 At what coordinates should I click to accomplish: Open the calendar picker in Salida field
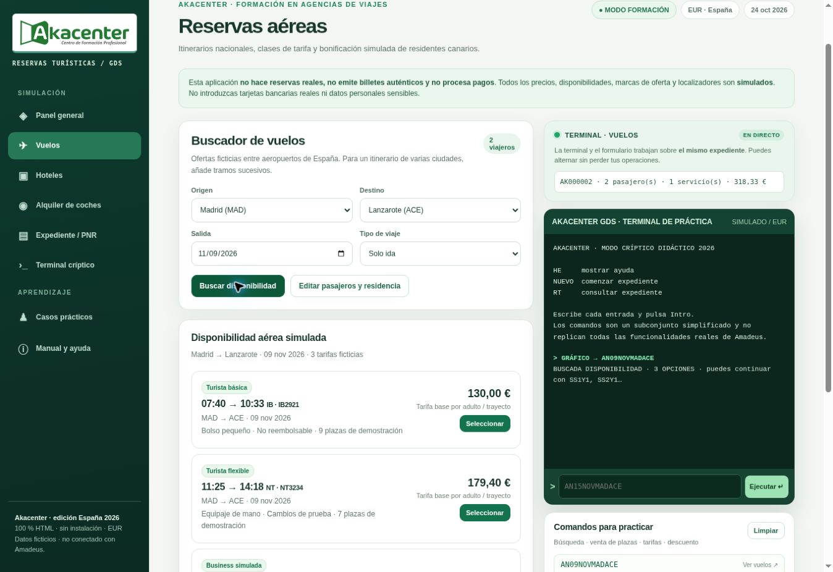pyautogui.click(x=341, y=254)
